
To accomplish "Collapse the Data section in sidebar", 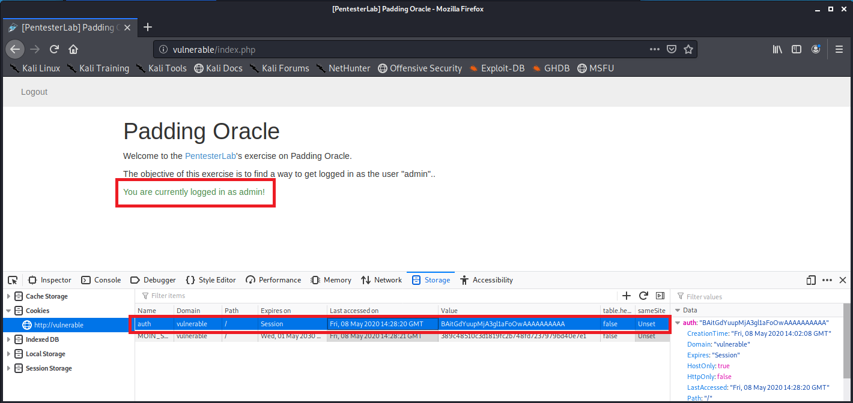I will click(x=678, y=311).
